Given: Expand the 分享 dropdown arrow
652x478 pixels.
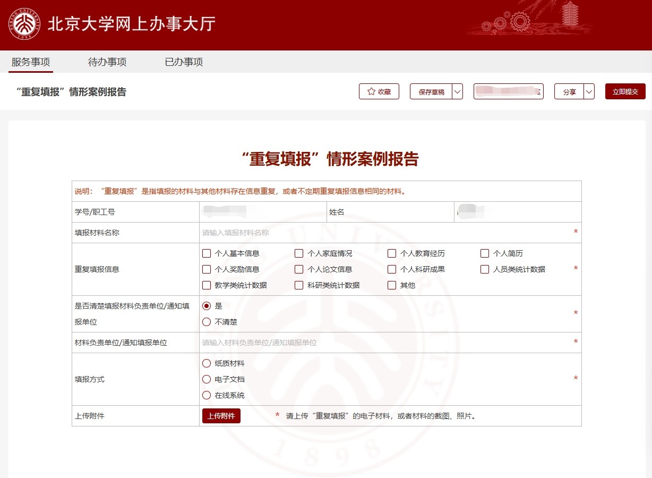Looking at the screenshot, I should (x=589, y=92).
